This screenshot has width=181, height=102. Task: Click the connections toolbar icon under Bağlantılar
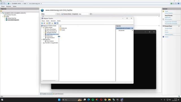1,11
